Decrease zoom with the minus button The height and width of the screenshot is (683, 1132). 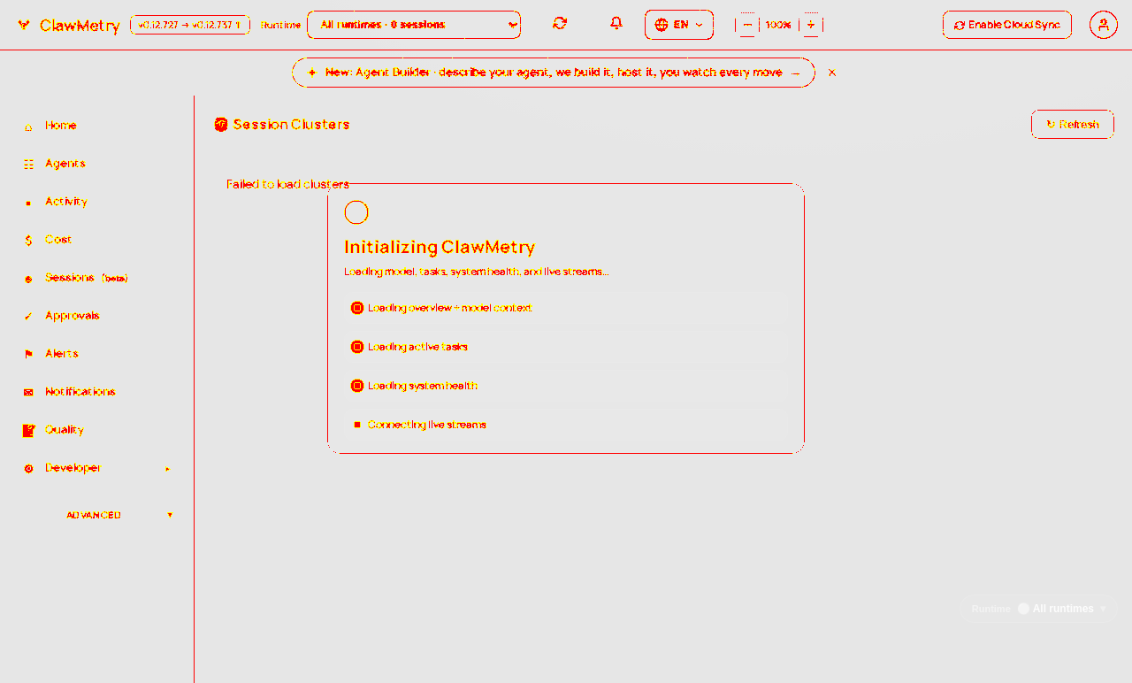point(747,25)
